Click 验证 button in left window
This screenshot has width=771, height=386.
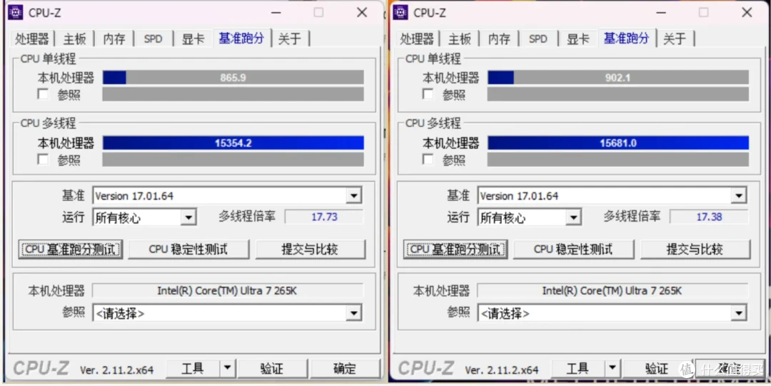[272, 368]
